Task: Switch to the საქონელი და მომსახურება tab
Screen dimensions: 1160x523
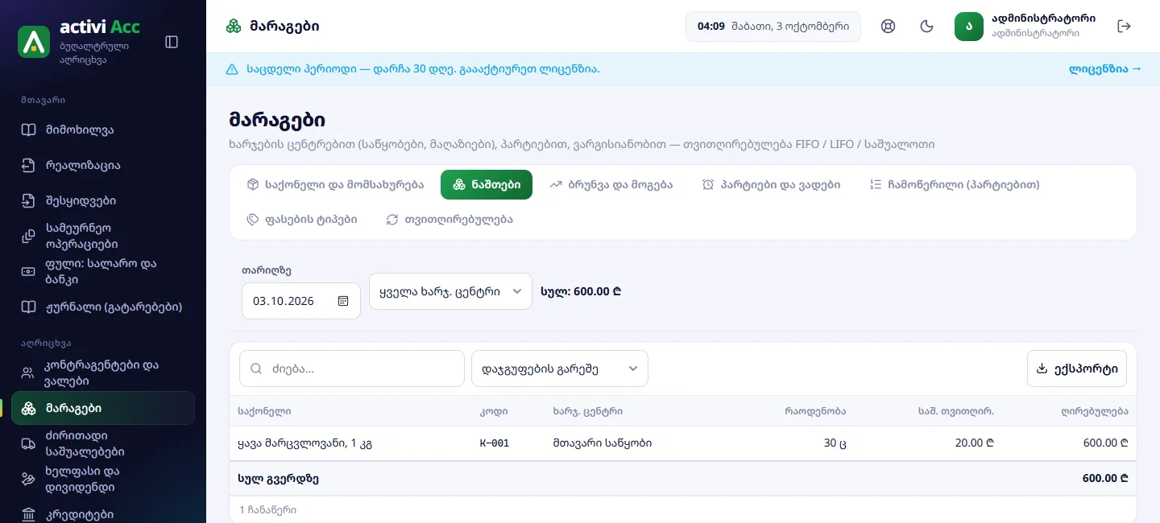Action: click(x=335, y=184)
